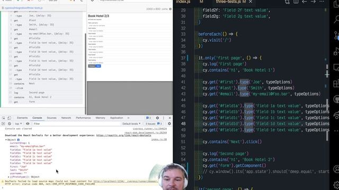Click the Previous button in hotel form
This screenshot has height=190, width=339.
tap(92, 66)
